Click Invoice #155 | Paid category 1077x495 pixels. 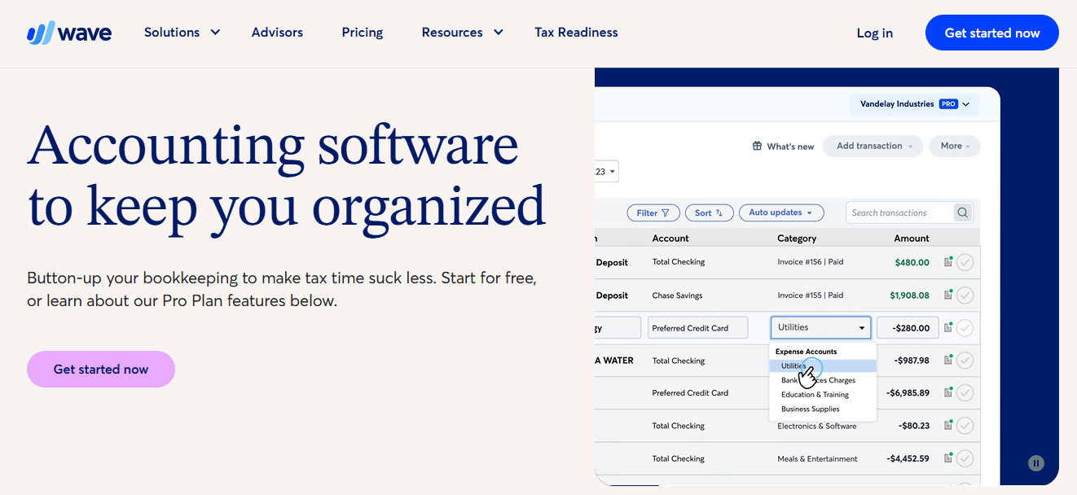point(810,295)
